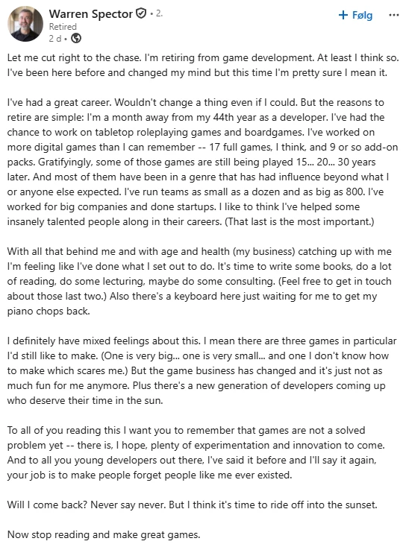Image resolution: width=406 pixels, height=547 pixels.
Task: Click the Warren Spector name link
Action: point(91,14)
